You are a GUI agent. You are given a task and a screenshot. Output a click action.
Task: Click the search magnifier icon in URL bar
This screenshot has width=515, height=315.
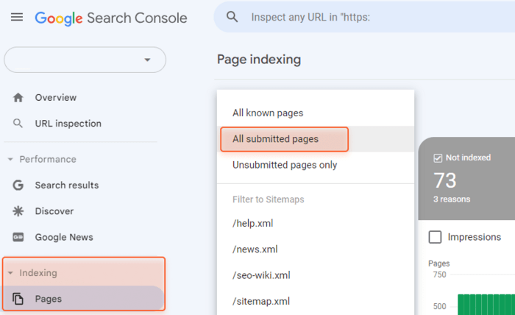[x=232, y=17]
